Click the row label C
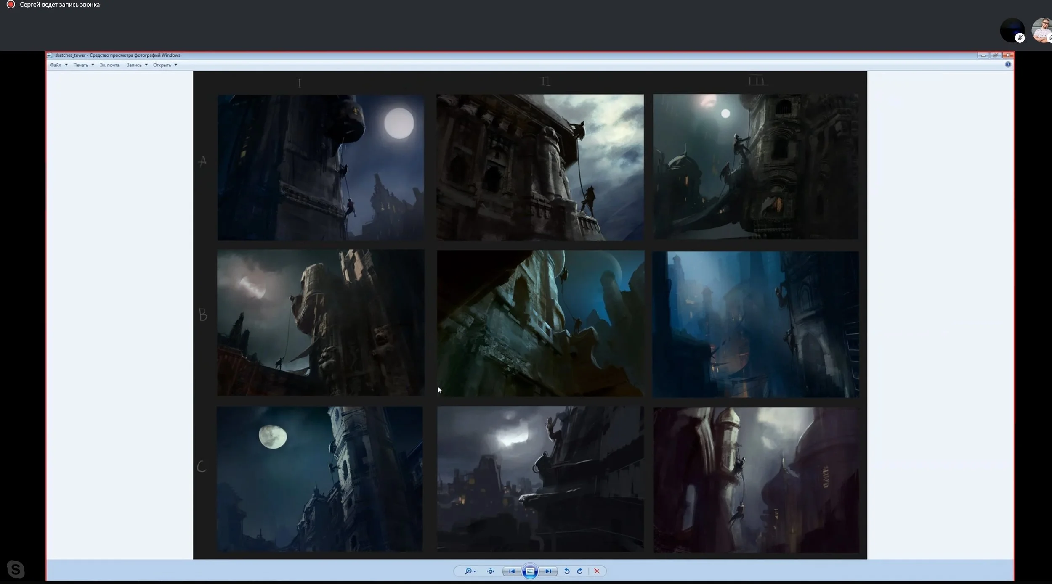The height and width of the screenshot is (584, 1052). (202, 466)
